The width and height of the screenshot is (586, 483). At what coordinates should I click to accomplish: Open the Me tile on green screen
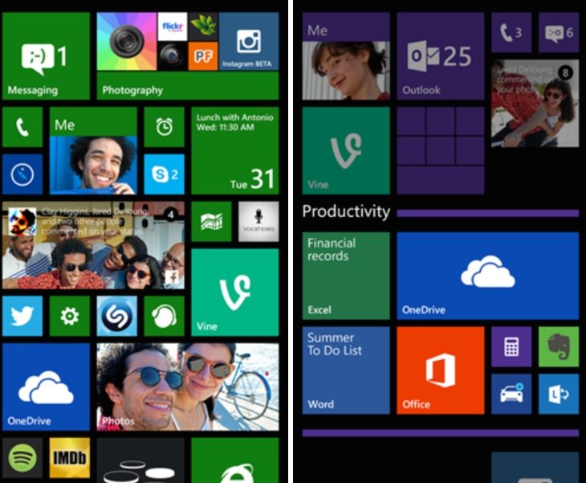pos(93,151)
